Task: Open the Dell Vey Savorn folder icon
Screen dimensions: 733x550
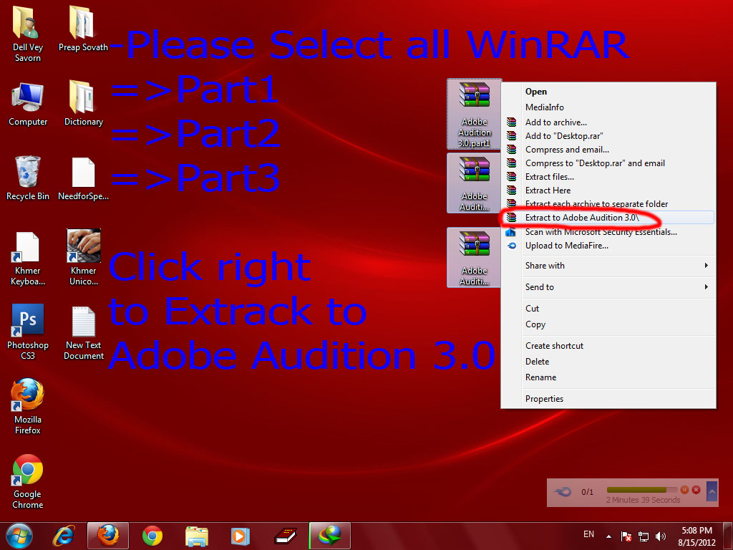Action: click(x=26, y=34)
